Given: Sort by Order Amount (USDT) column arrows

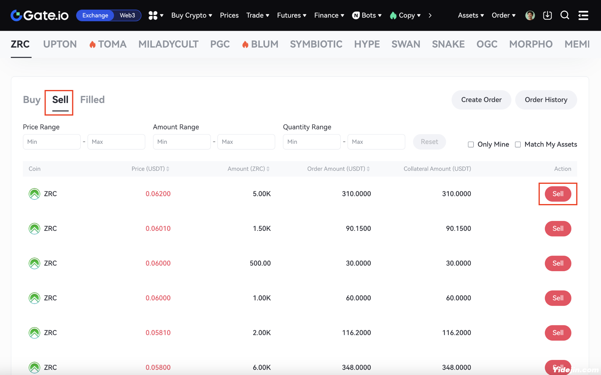Looking at the screenshot, I should coord(368,169).
